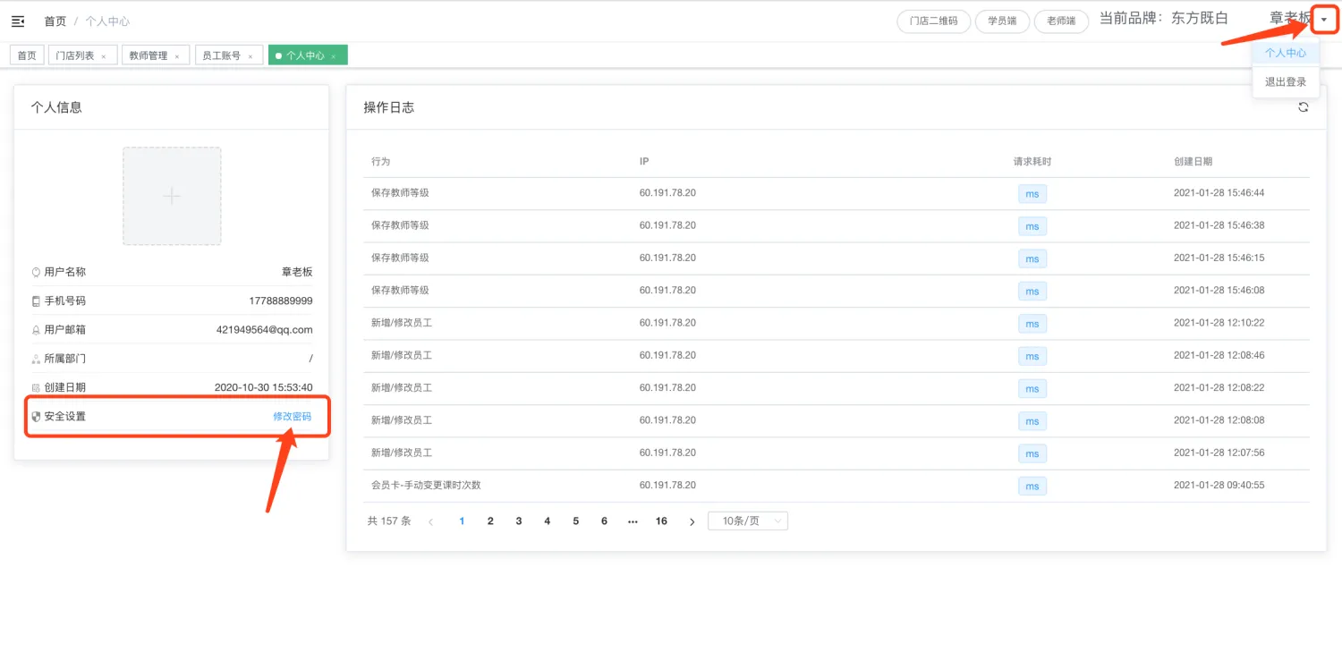This screenshot has height=652, width=1342.
Task: Open the 10条/页 page size dropdown
Action: point(747,521)
